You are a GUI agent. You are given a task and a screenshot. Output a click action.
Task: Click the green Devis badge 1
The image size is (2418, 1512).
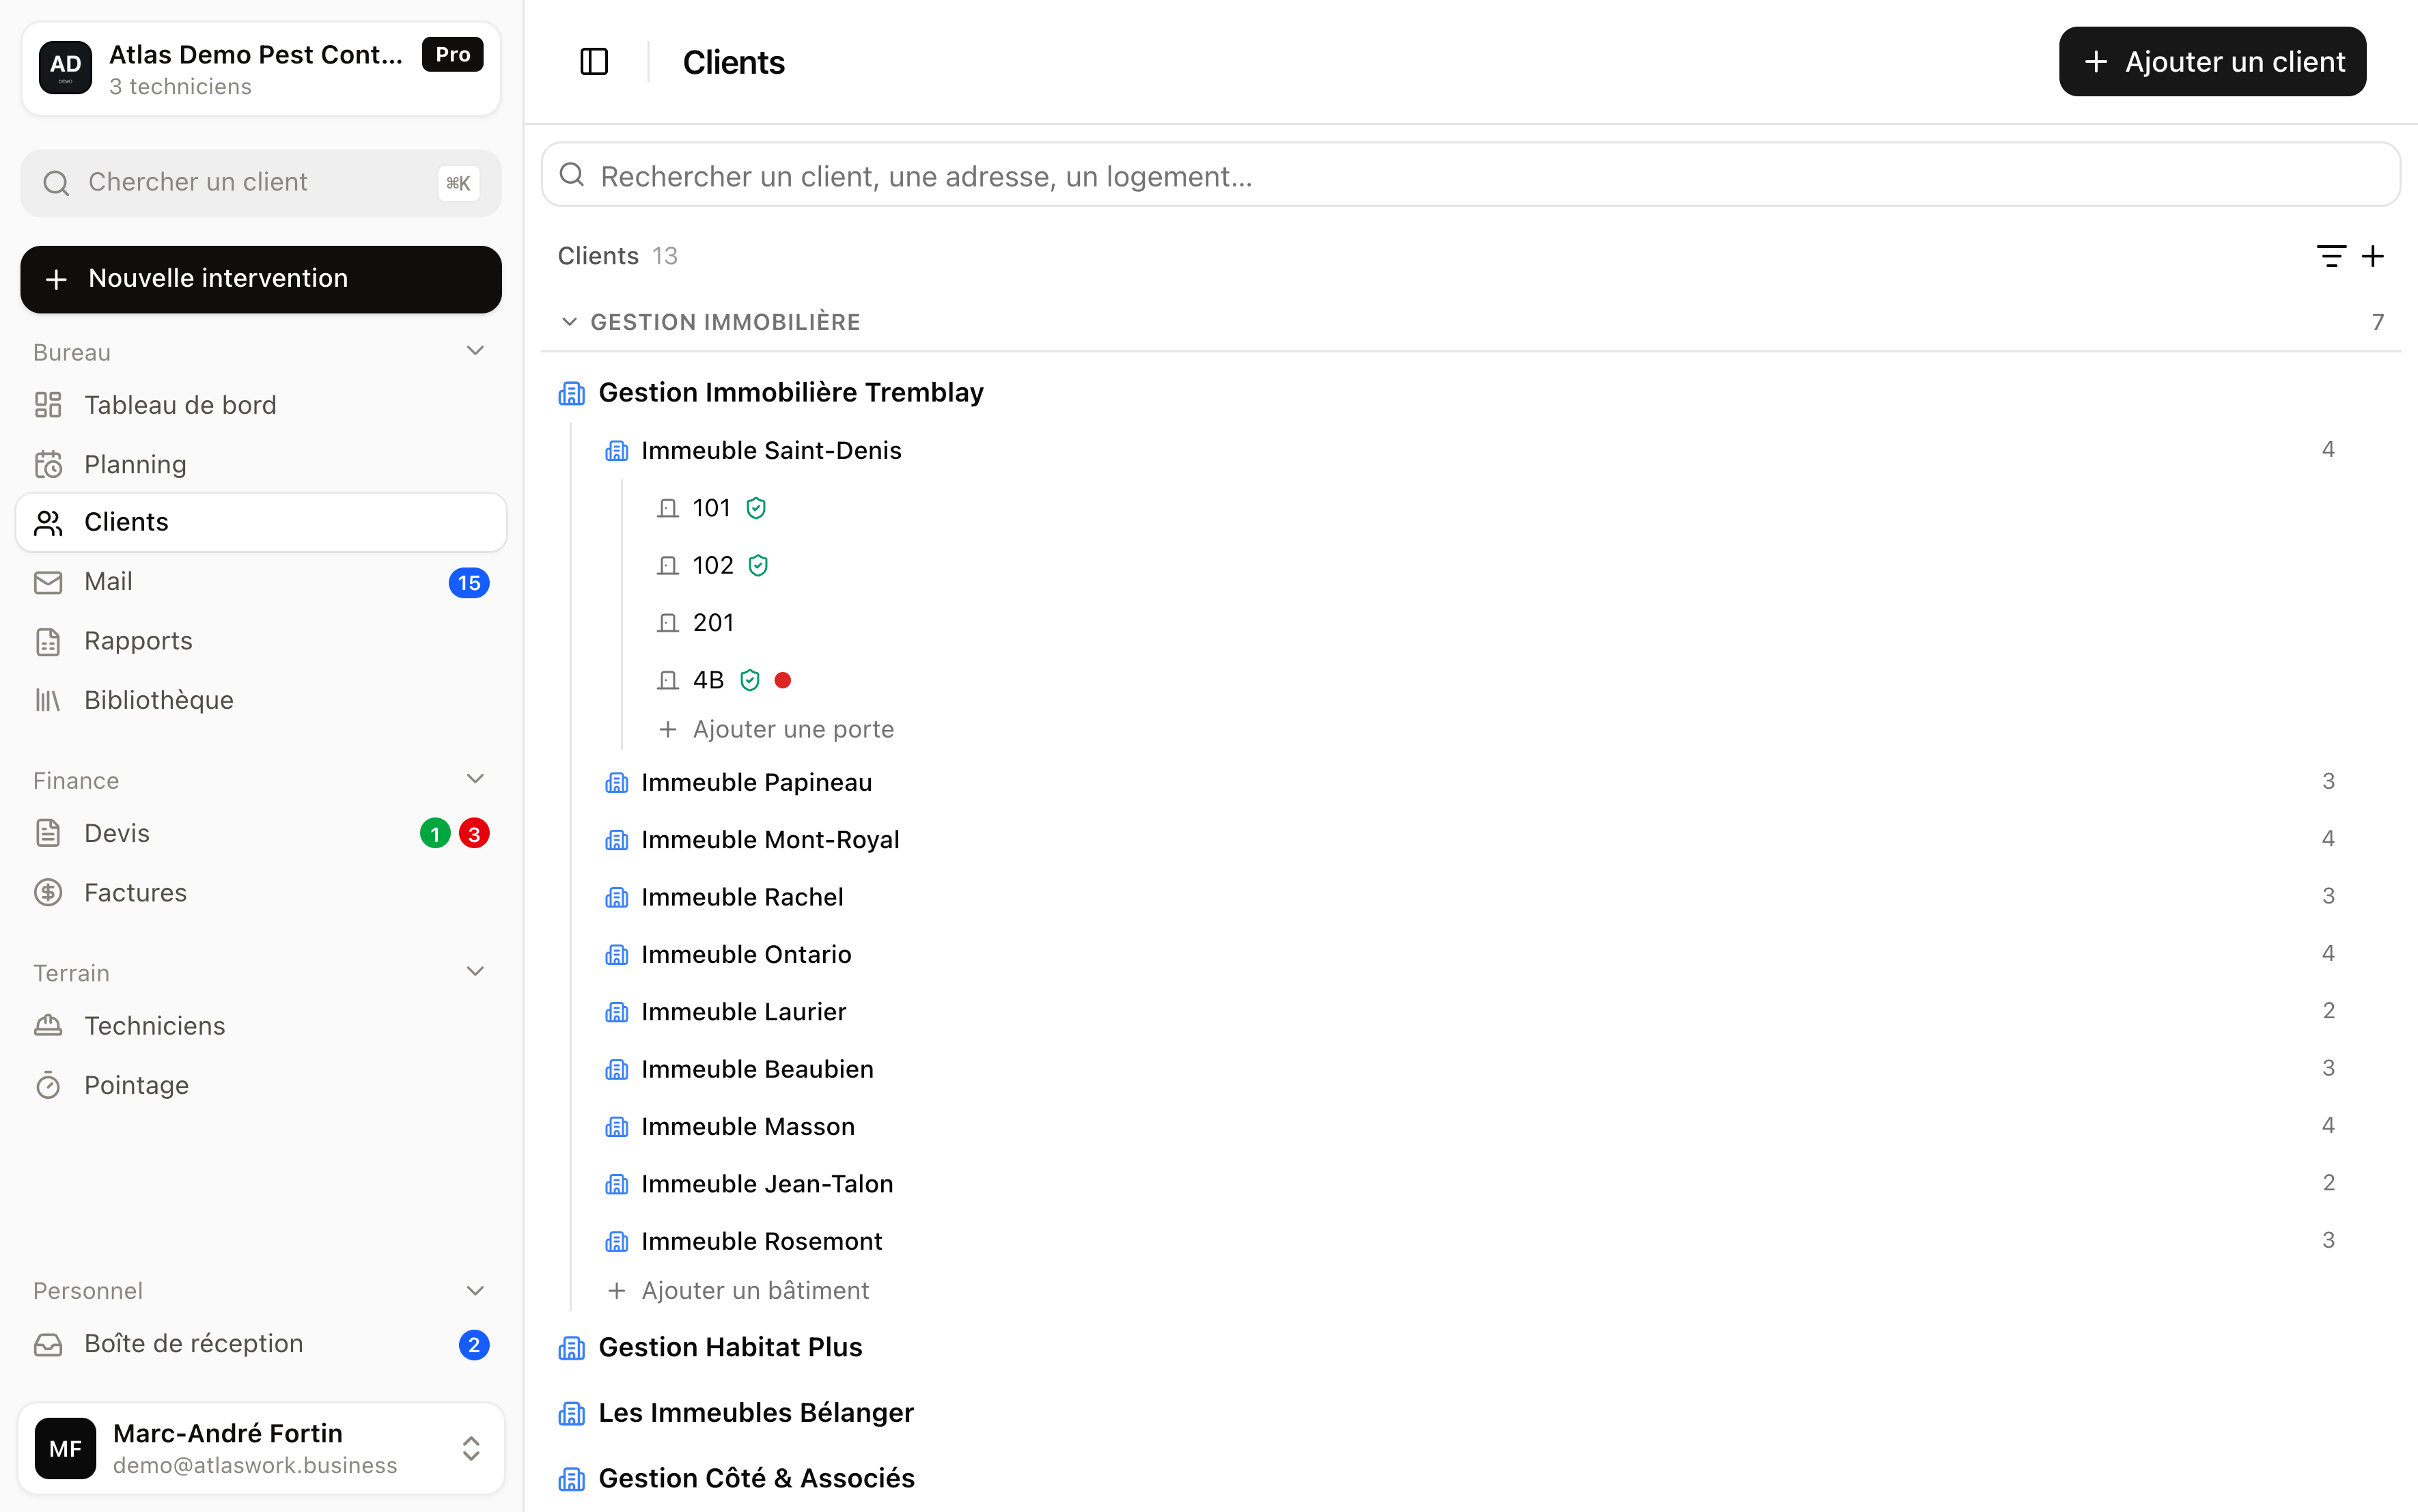click(435, 833)
